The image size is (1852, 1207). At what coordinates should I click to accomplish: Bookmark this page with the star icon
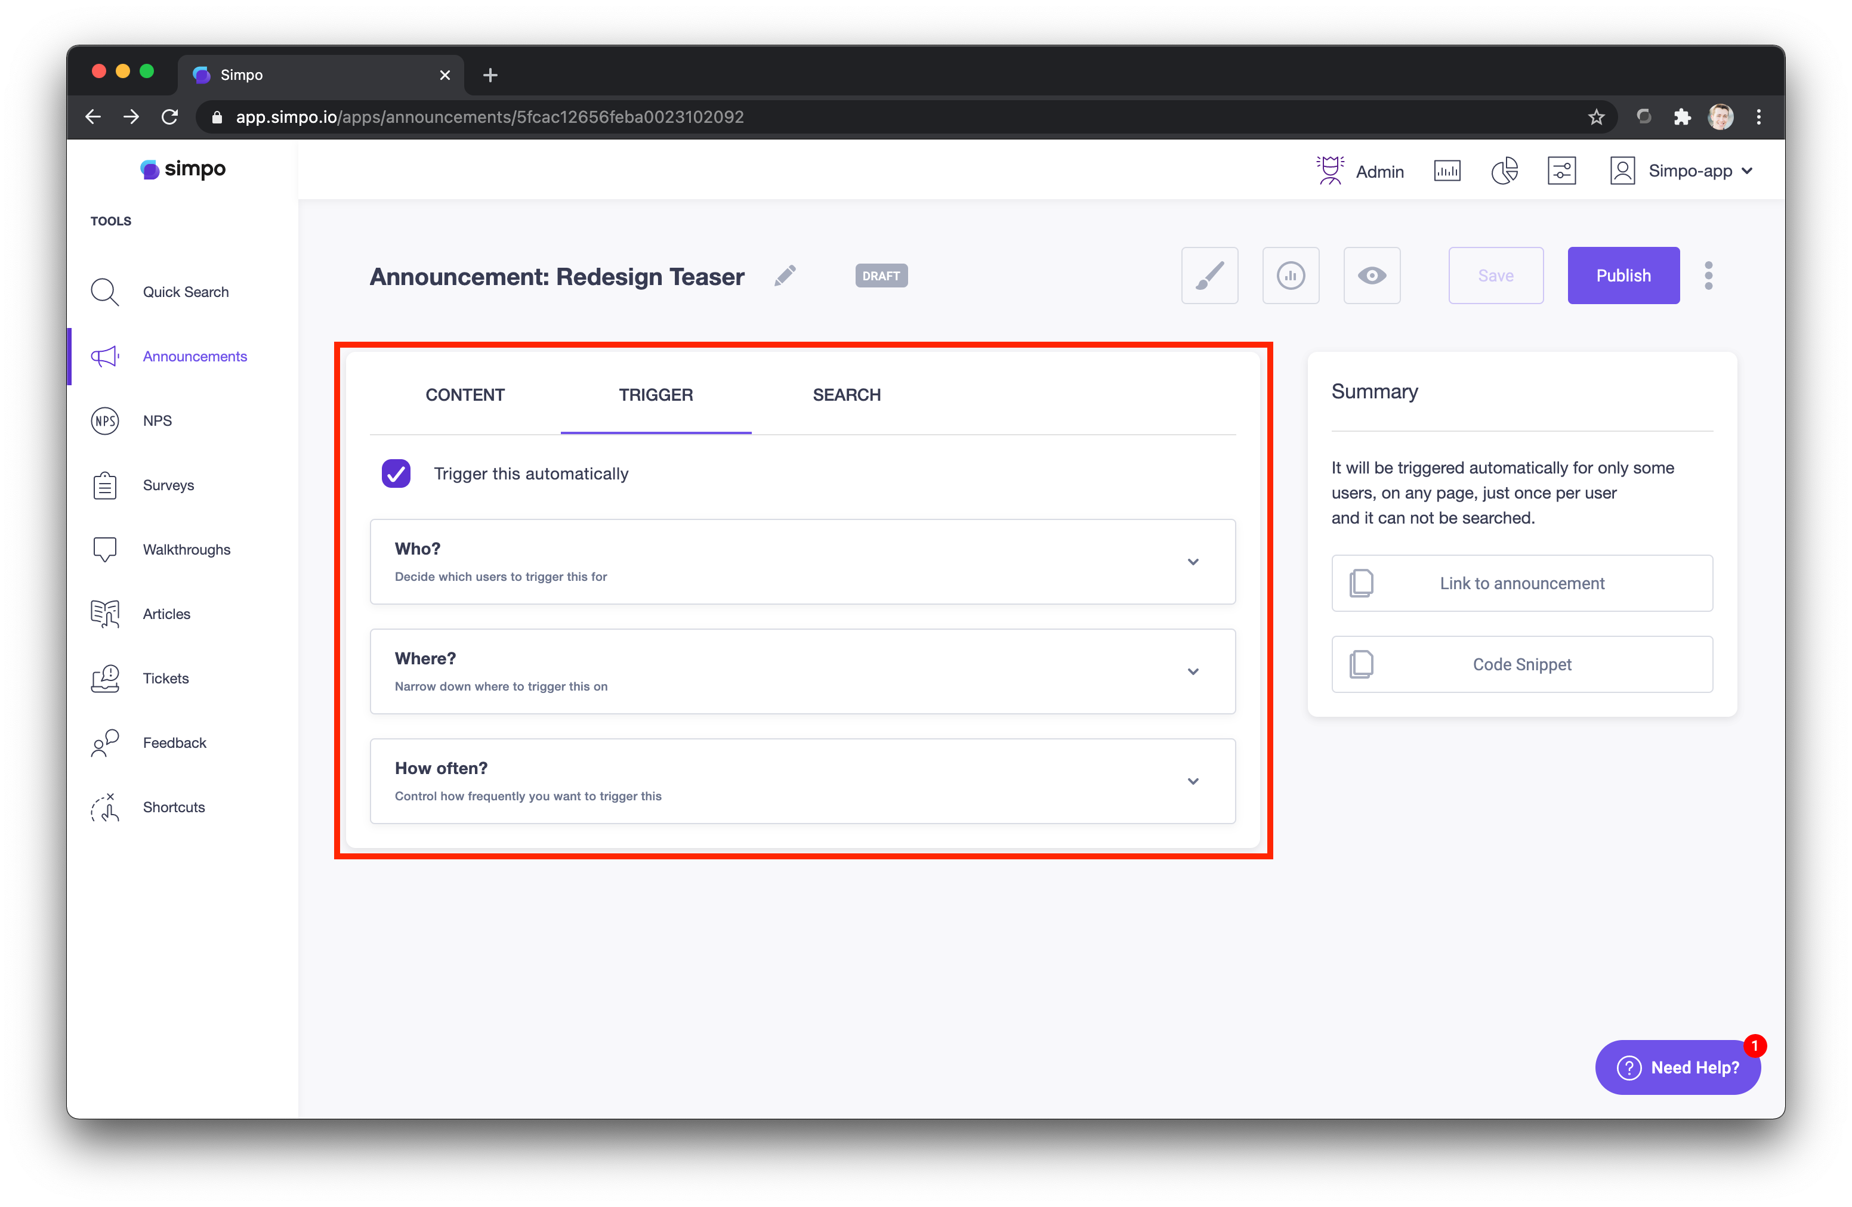pyautogui.click(x=1596, y=117)
